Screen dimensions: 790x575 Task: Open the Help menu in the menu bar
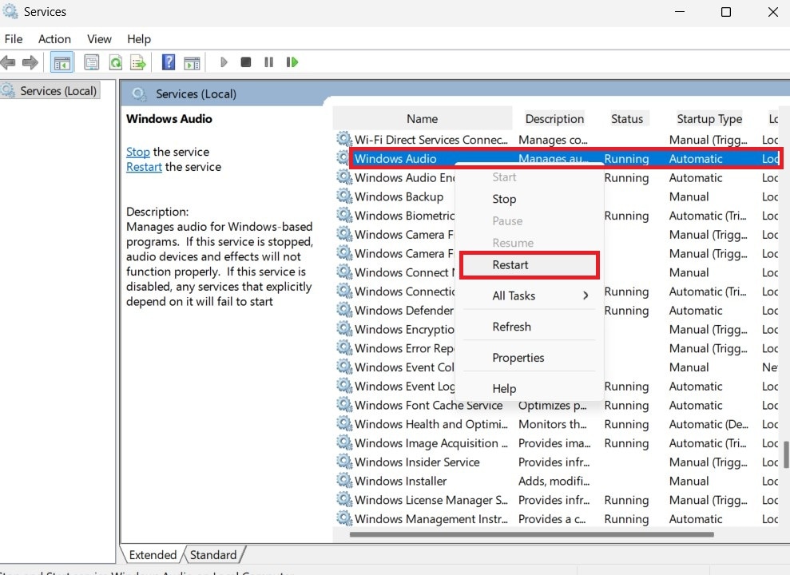138,39
